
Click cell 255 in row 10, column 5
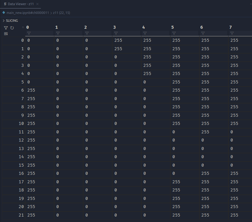pos(176,123)
